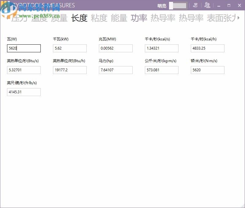Click the 兆瓦(MW) input box
The height and width of the screenshot is (208, 245).
coord(115,48)
